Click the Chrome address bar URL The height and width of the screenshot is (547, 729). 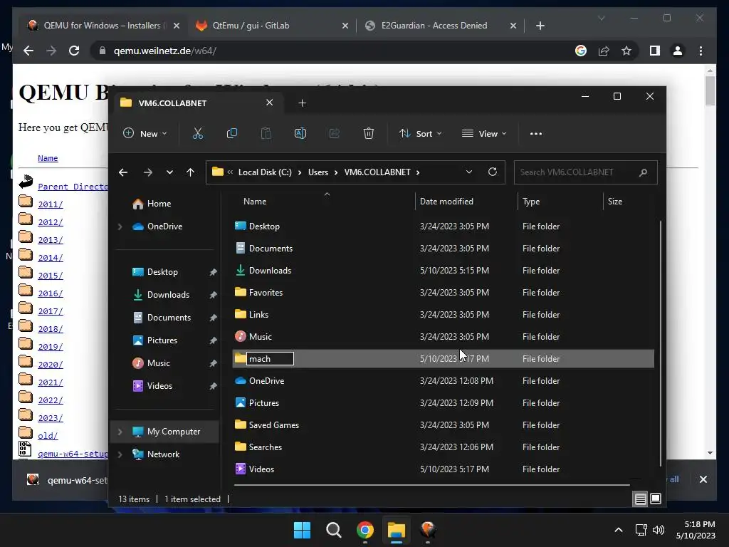tap(165, 51)
